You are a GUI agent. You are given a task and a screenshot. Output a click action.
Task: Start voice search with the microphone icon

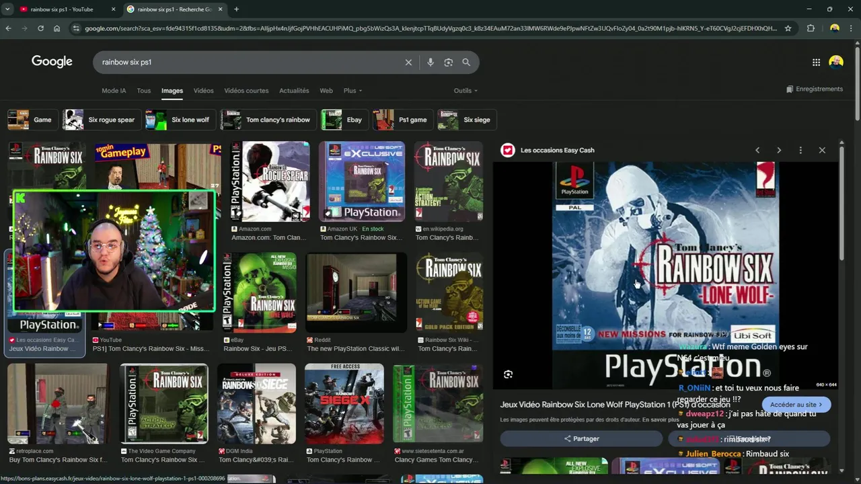(x=430, y=62)
